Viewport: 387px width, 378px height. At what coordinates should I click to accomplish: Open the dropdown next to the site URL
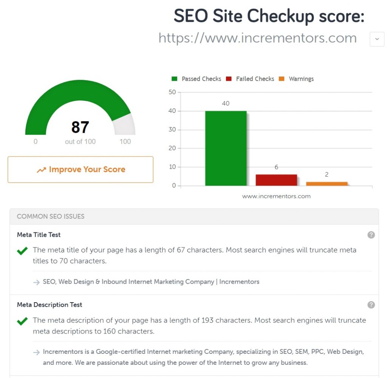pos(377,39)
